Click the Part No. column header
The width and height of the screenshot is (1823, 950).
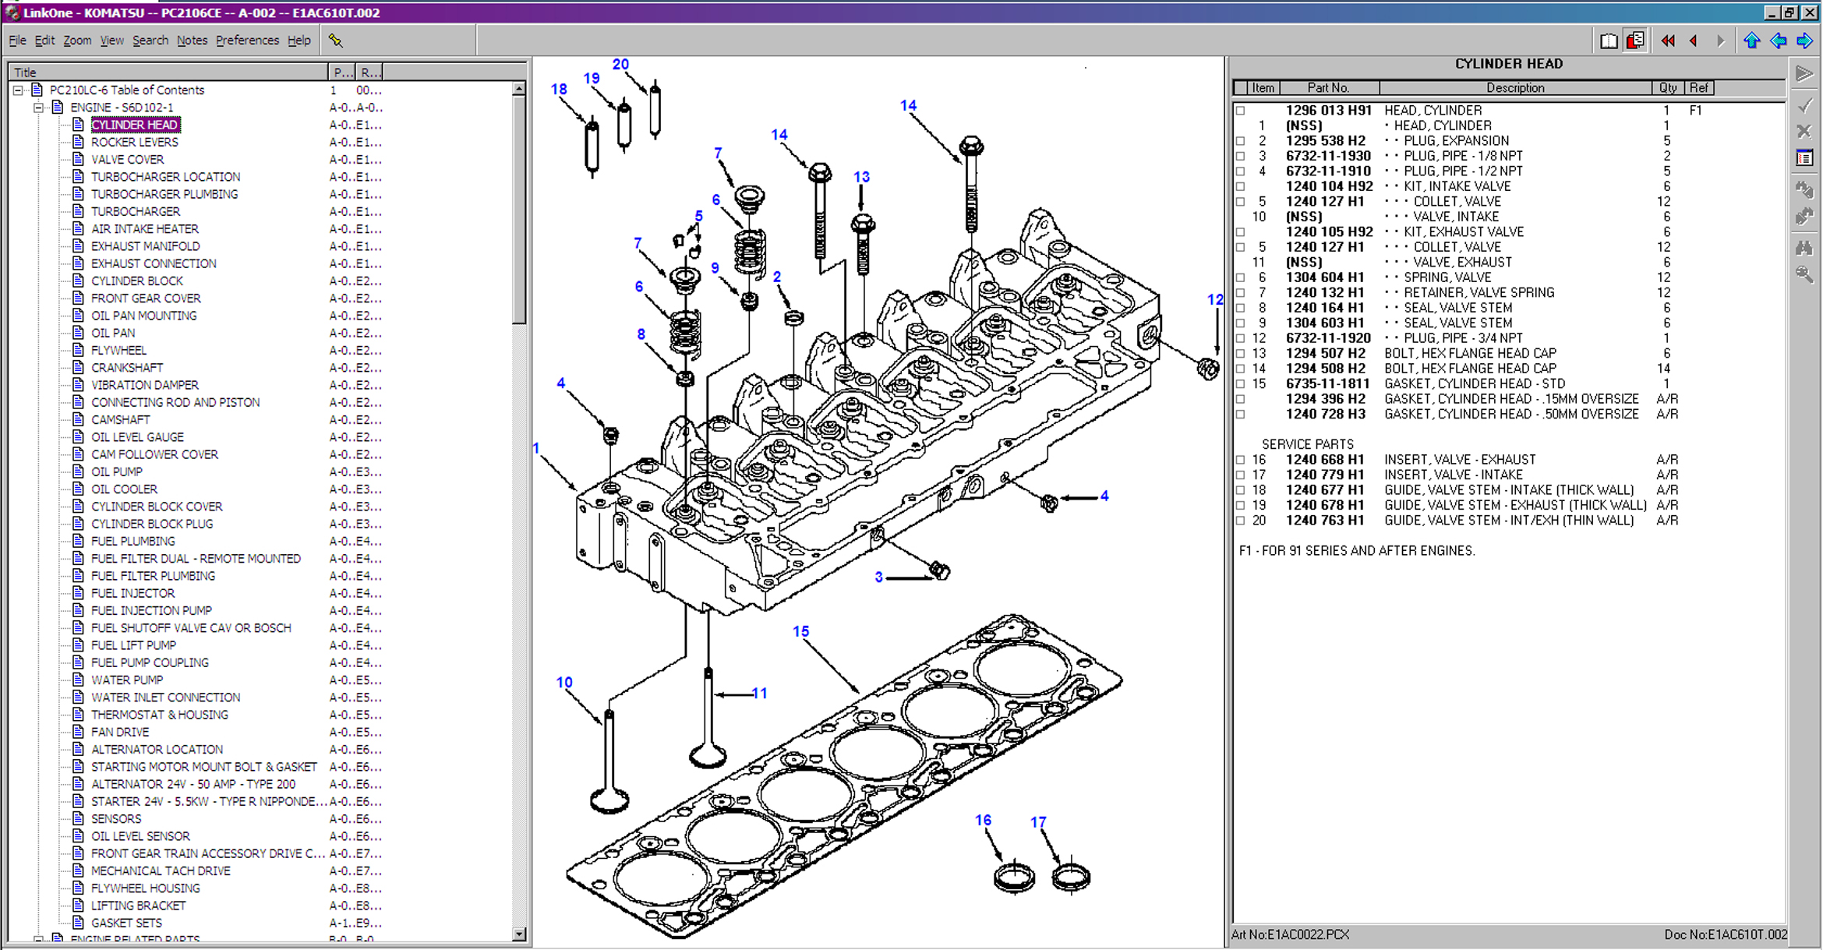(x=1328, y=88)
